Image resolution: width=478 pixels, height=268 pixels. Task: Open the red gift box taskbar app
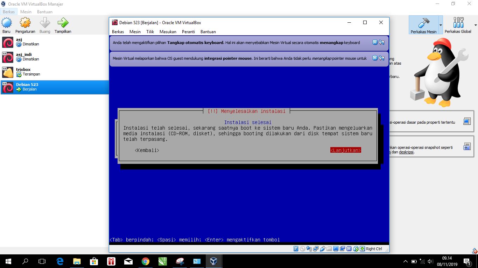coord(111,261)
